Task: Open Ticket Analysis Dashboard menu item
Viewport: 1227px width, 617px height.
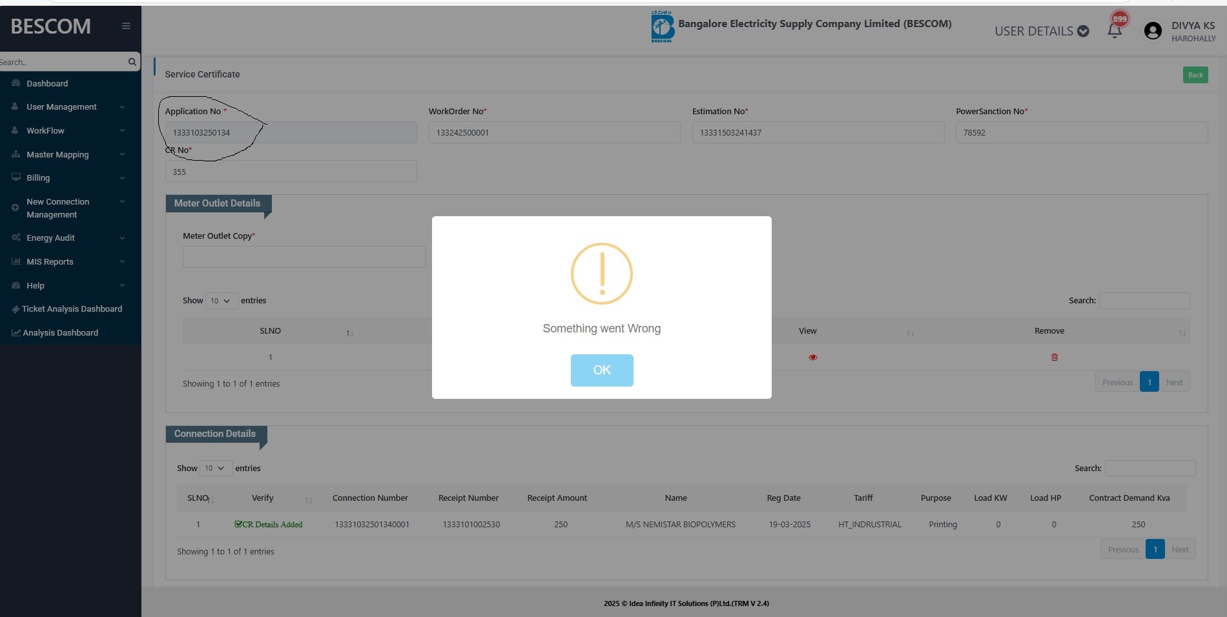Action: click(72, 308)
